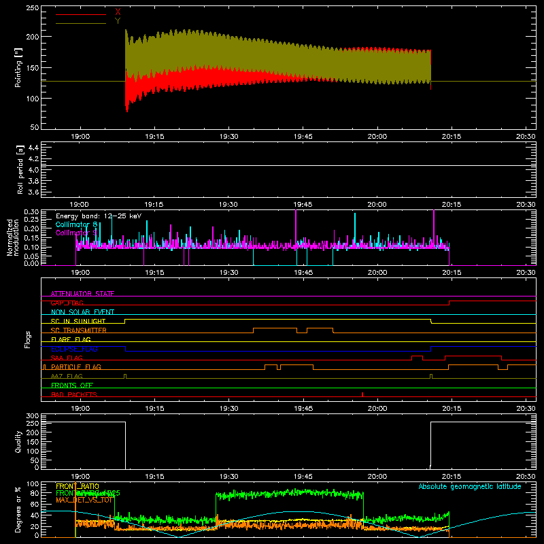Viewport: 544px width, 544px height.
Task: Click the cyan modulation spike near 19:55
Action: point(355,229)
